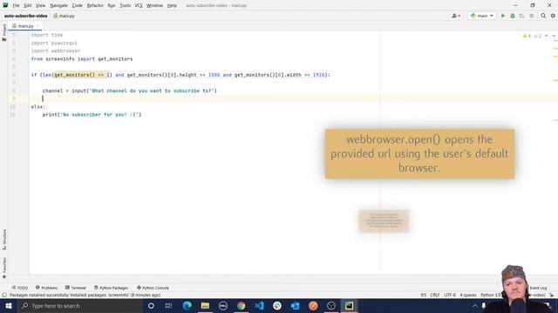This screenshot has width=558, height=313.
Task: Open IDE settings gear
Action: [x=553, y=16]
